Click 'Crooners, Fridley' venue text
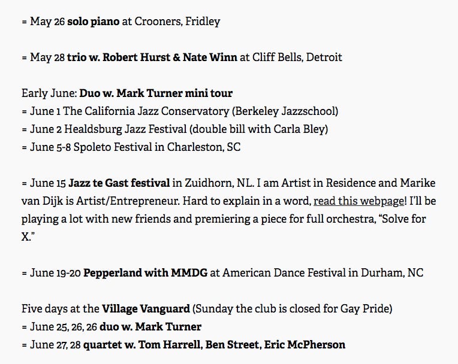This screenshot has width=458, height=364. [x=177, y=22]
